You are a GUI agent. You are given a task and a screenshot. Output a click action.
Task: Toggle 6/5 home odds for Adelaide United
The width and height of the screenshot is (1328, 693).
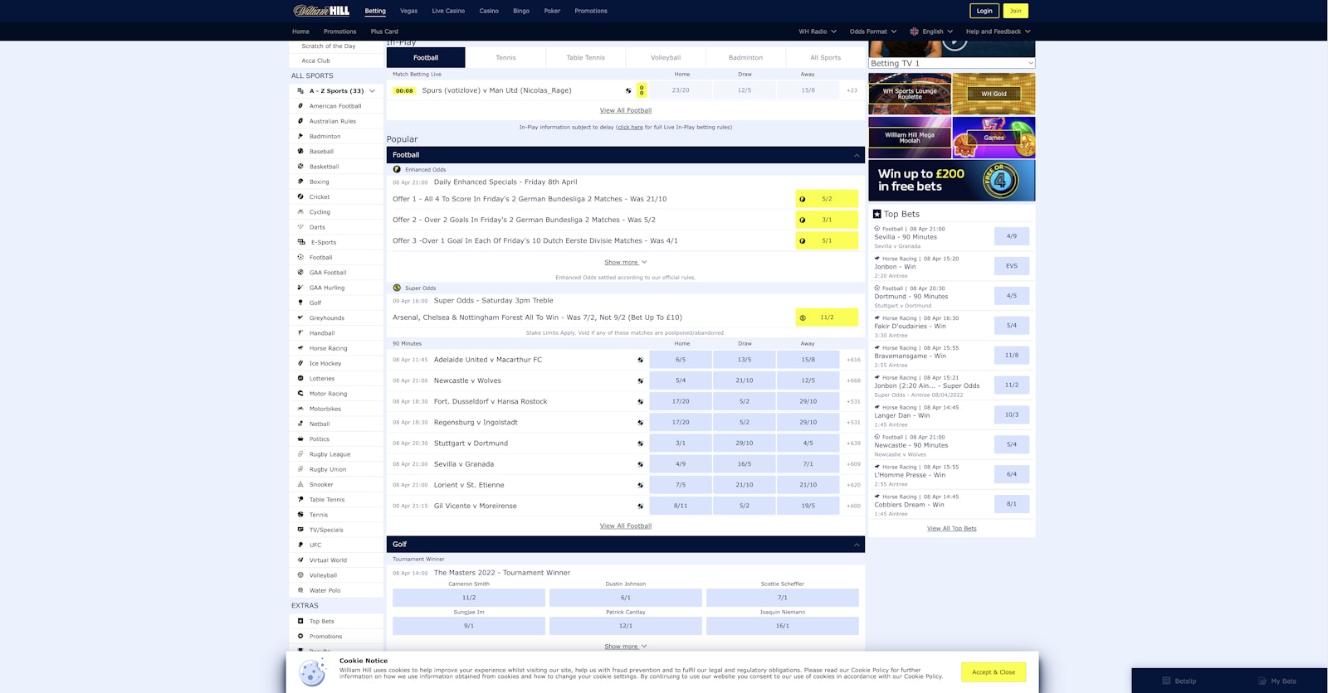coord(680,360)
